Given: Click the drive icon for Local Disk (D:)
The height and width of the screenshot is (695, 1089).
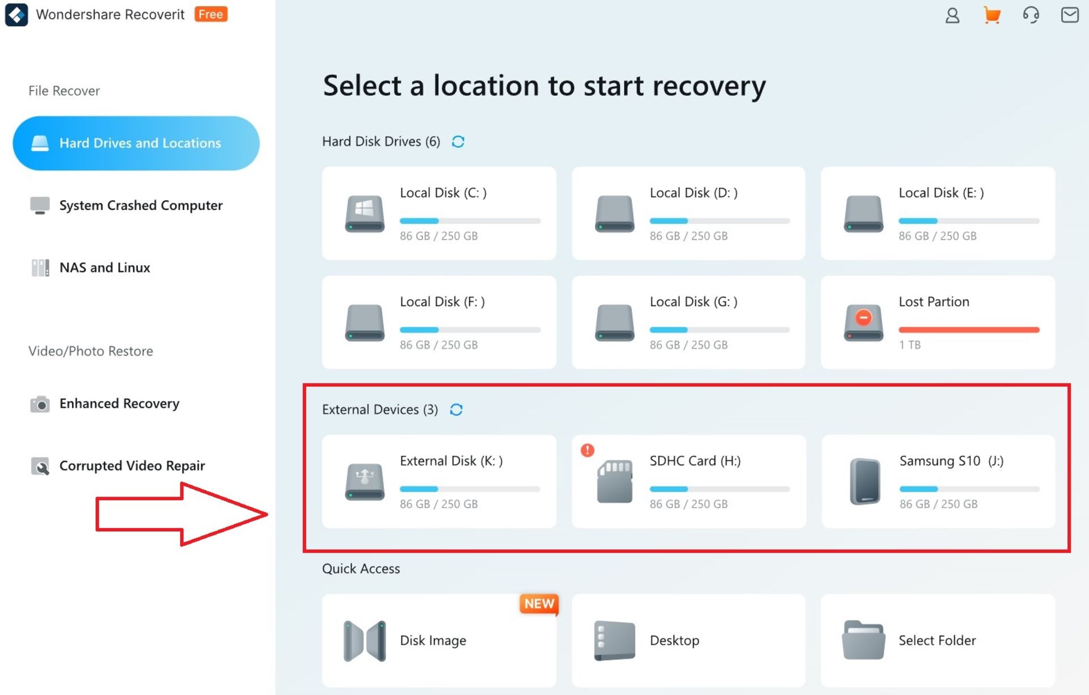Looking at the screenshot, I should pos(614,213).
